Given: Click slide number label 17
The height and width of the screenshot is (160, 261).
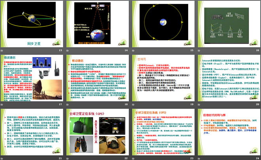Looking at the screenshot, I should tap(60, 104).
